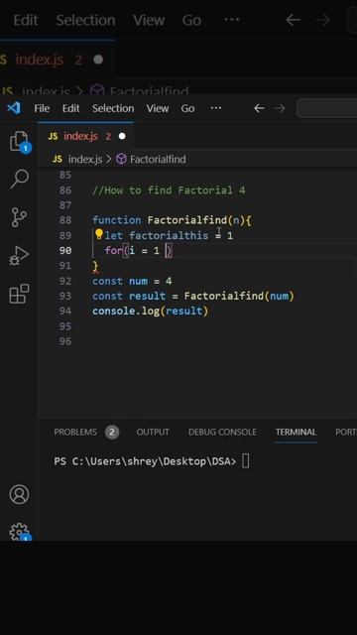Switch to the PROBLEMS panel tab

(75, 433)
